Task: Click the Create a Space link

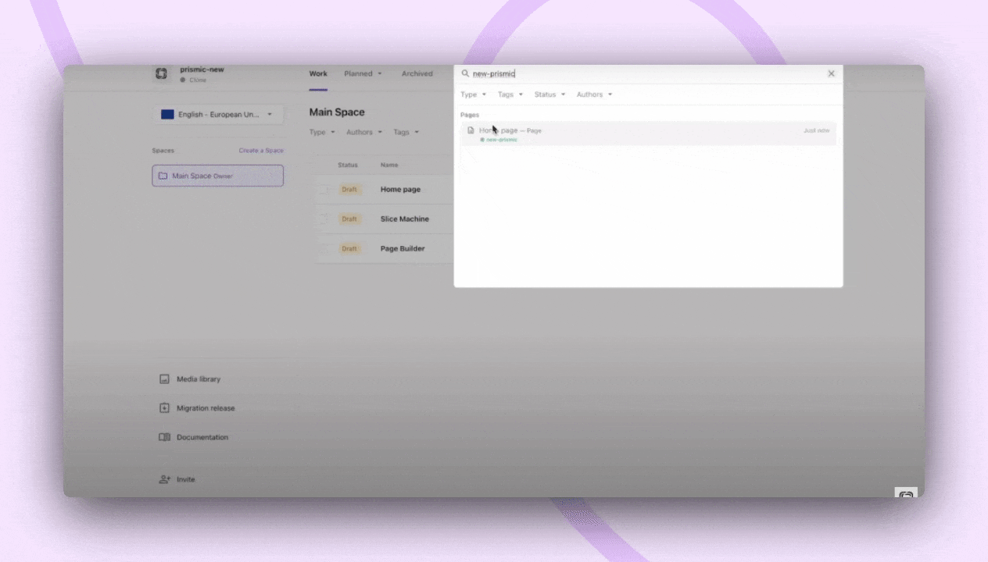Action: (261, 150)
